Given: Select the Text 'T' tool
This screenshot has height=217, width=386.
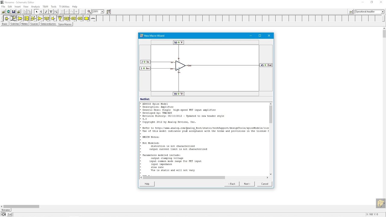Looking at the screenshot, I should click(x=51, y=12).
